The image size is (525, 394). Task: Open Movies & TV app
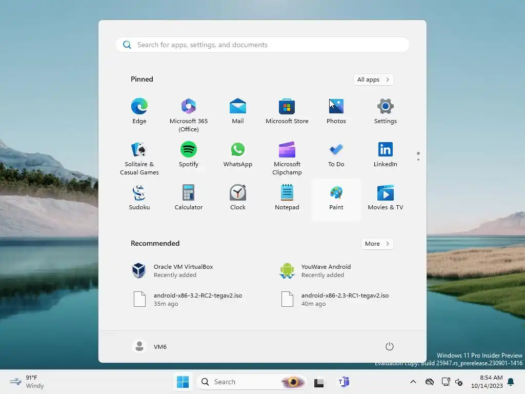click(x=386, y=198)
